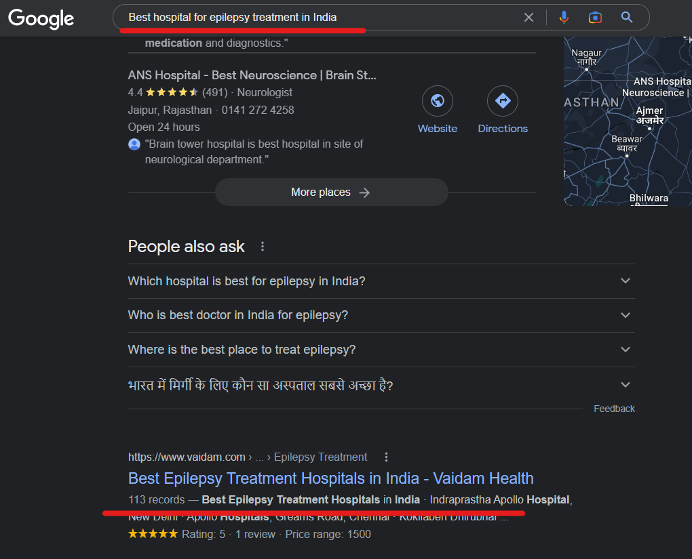692x559 pixels.
Task: Expand 'Which hospital is best for epilepsy in India?'
Action: click(x=381, y=281)
